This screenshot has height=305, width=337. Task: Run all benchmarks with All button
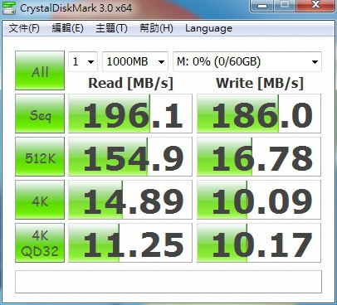[x=40, y=70]
